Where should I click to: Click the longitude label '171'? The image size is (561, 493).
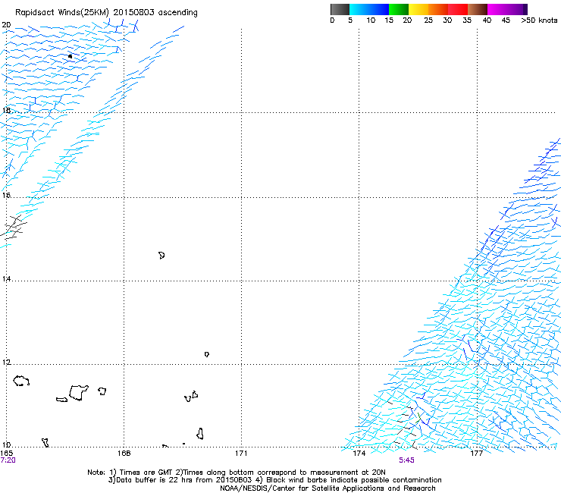click(x=241, y=454)
